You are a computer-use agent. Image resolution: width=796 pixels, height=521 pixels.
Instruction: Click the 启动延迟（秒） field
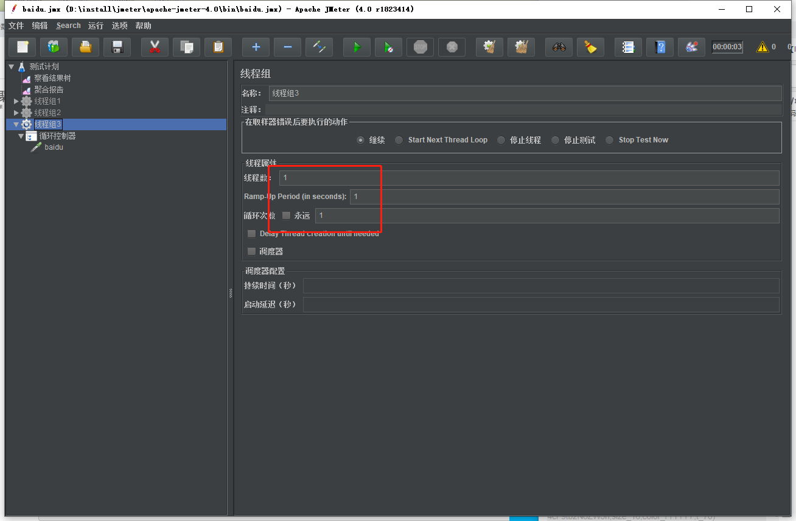tap(541, 304)
